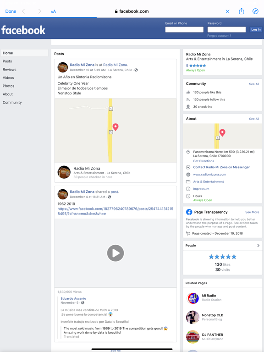Screen dimensions: 264x352
Task: Focus the Password field
Action: click(226, 29)
